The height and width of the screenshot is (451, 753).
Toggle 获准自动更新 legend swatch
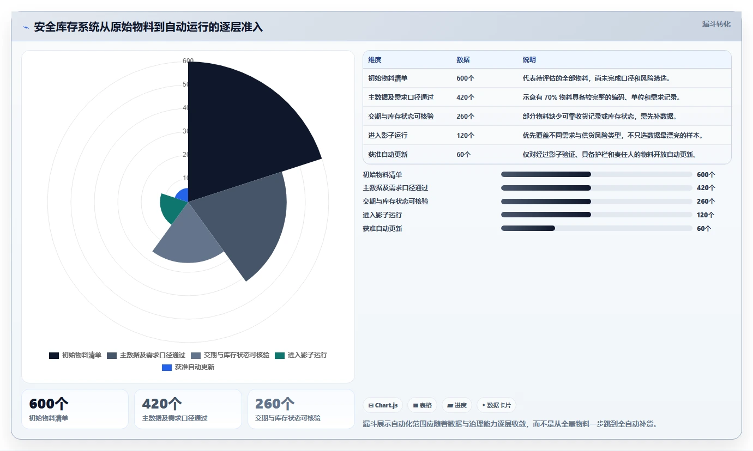point(167,367)
